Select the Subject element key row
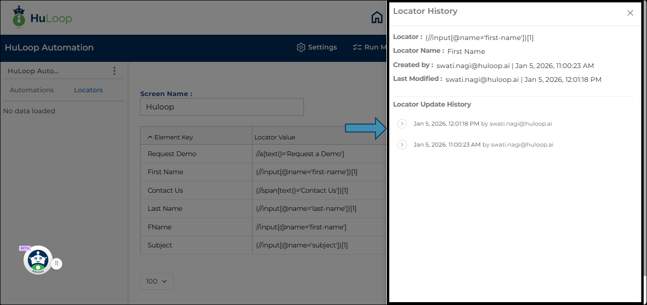Viewport: 647px width, 305px height. pyautogui.click(x=160, y=245)
